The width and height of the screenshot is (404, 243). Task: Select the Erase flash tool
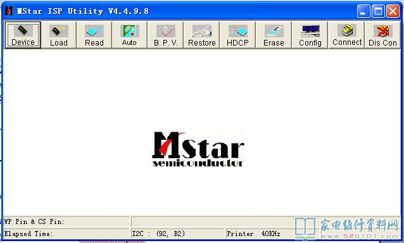[274, 35]
